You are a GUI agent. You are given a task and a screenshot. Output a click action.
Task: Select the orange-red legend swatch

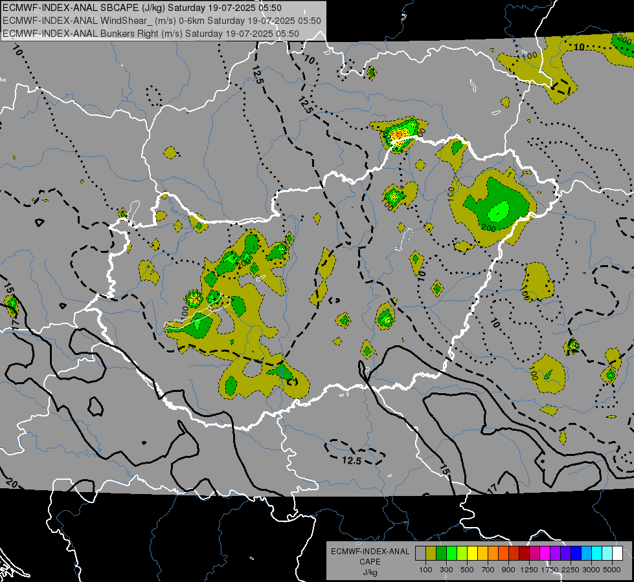503,553
